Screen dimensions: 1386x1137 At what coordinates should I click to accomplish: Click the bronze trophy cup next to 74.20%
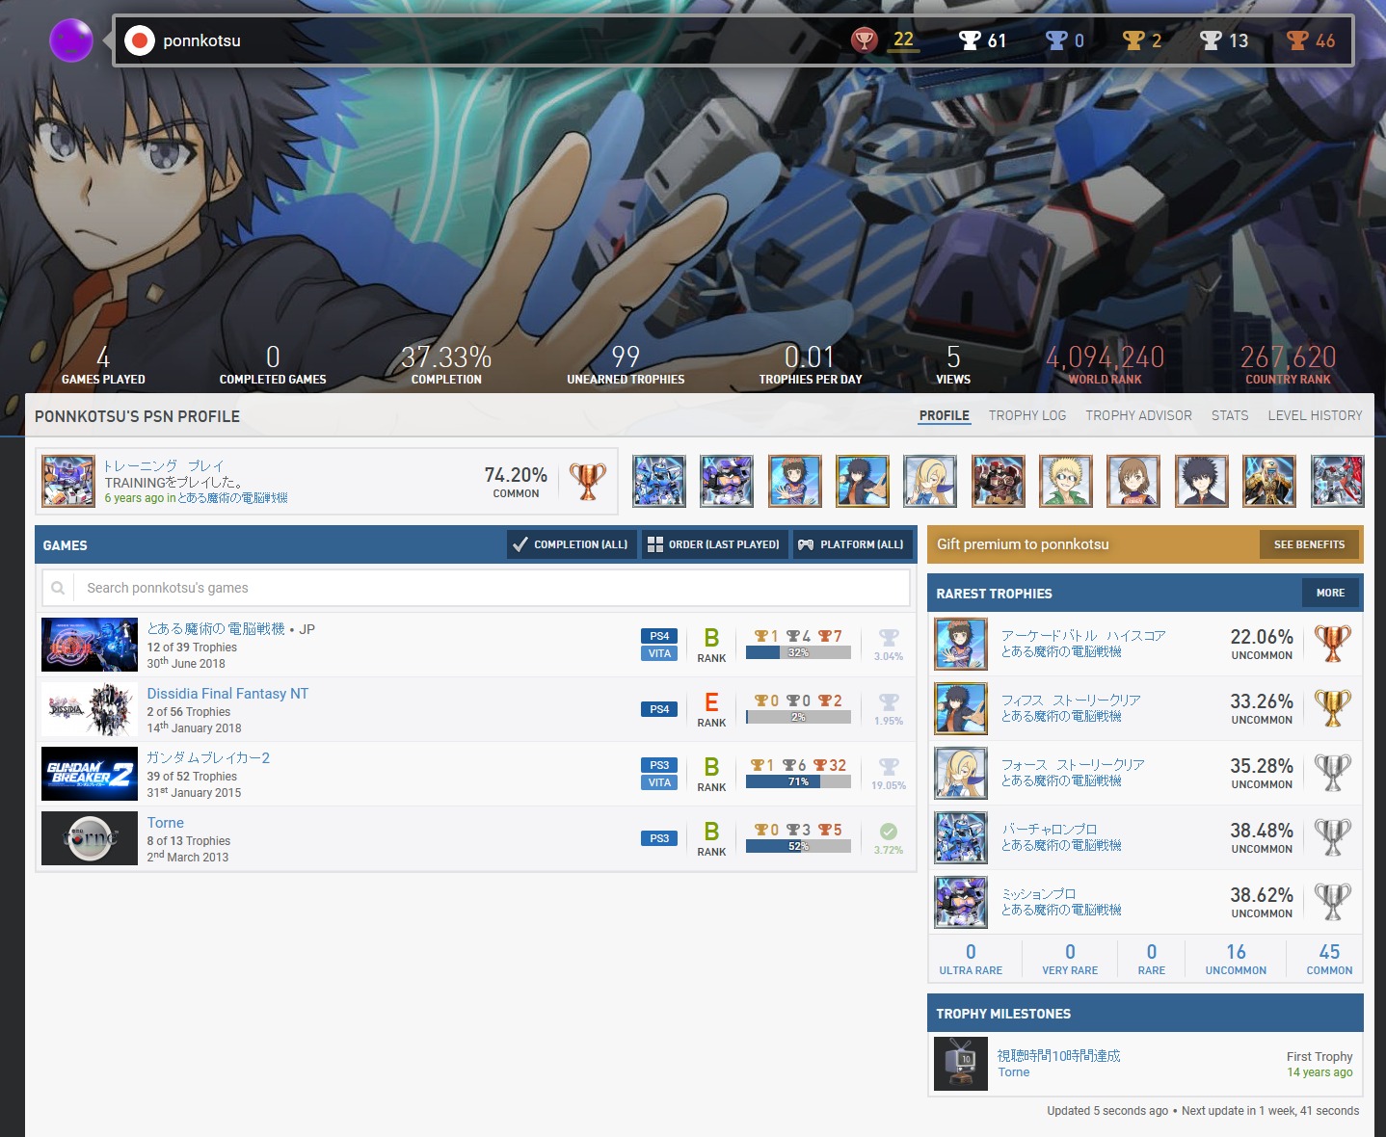(588, 481)
